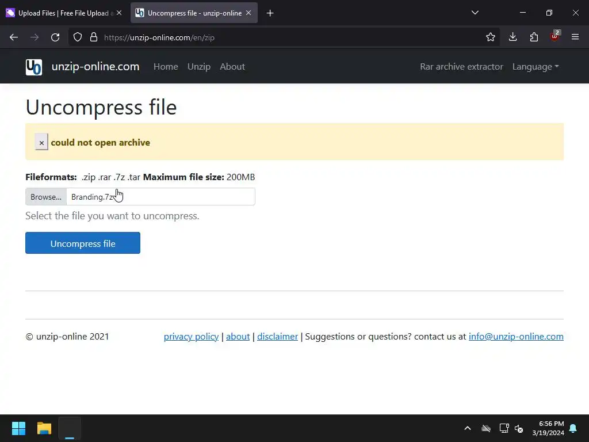The height and width of the screenshot is (442, 589).
Task: Open the Unzip nav link
Action: (198, 67)
